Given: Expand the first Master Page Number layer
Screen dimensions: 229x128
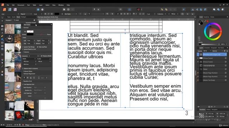Looking at the screenshot, I should pos(198,73).
